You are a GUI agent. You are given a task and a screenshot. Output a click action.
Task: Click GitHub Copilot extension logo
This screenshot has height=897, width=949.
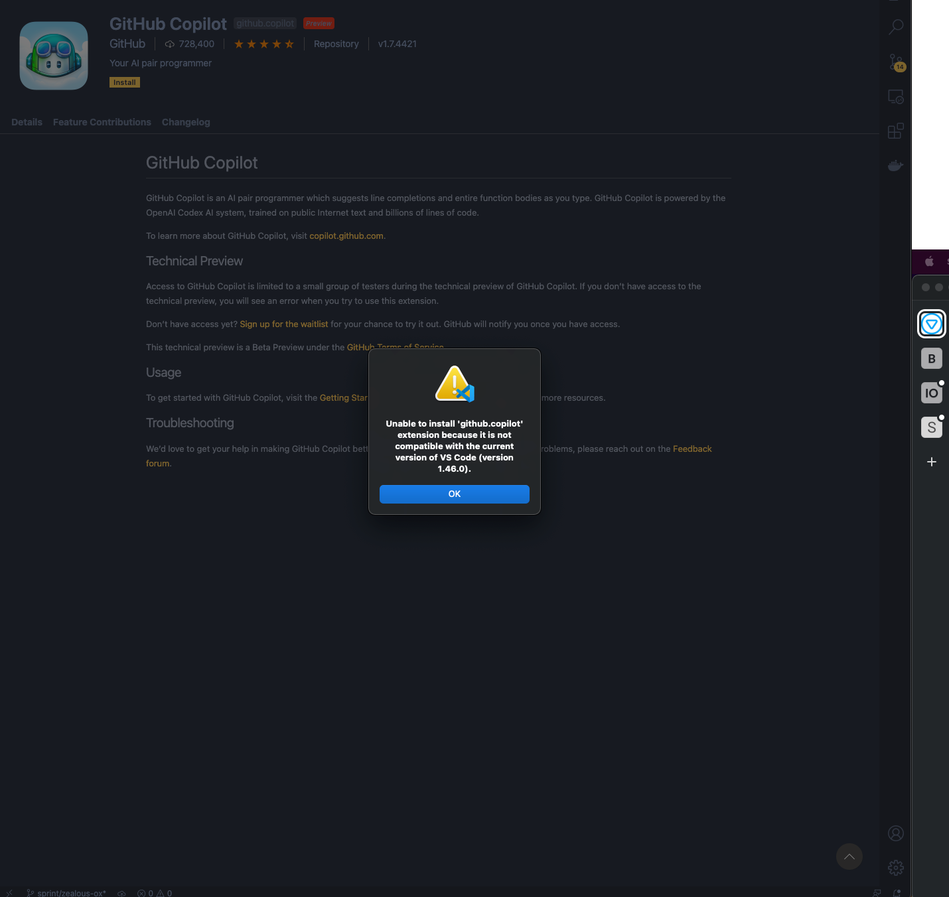click(54, 56)
